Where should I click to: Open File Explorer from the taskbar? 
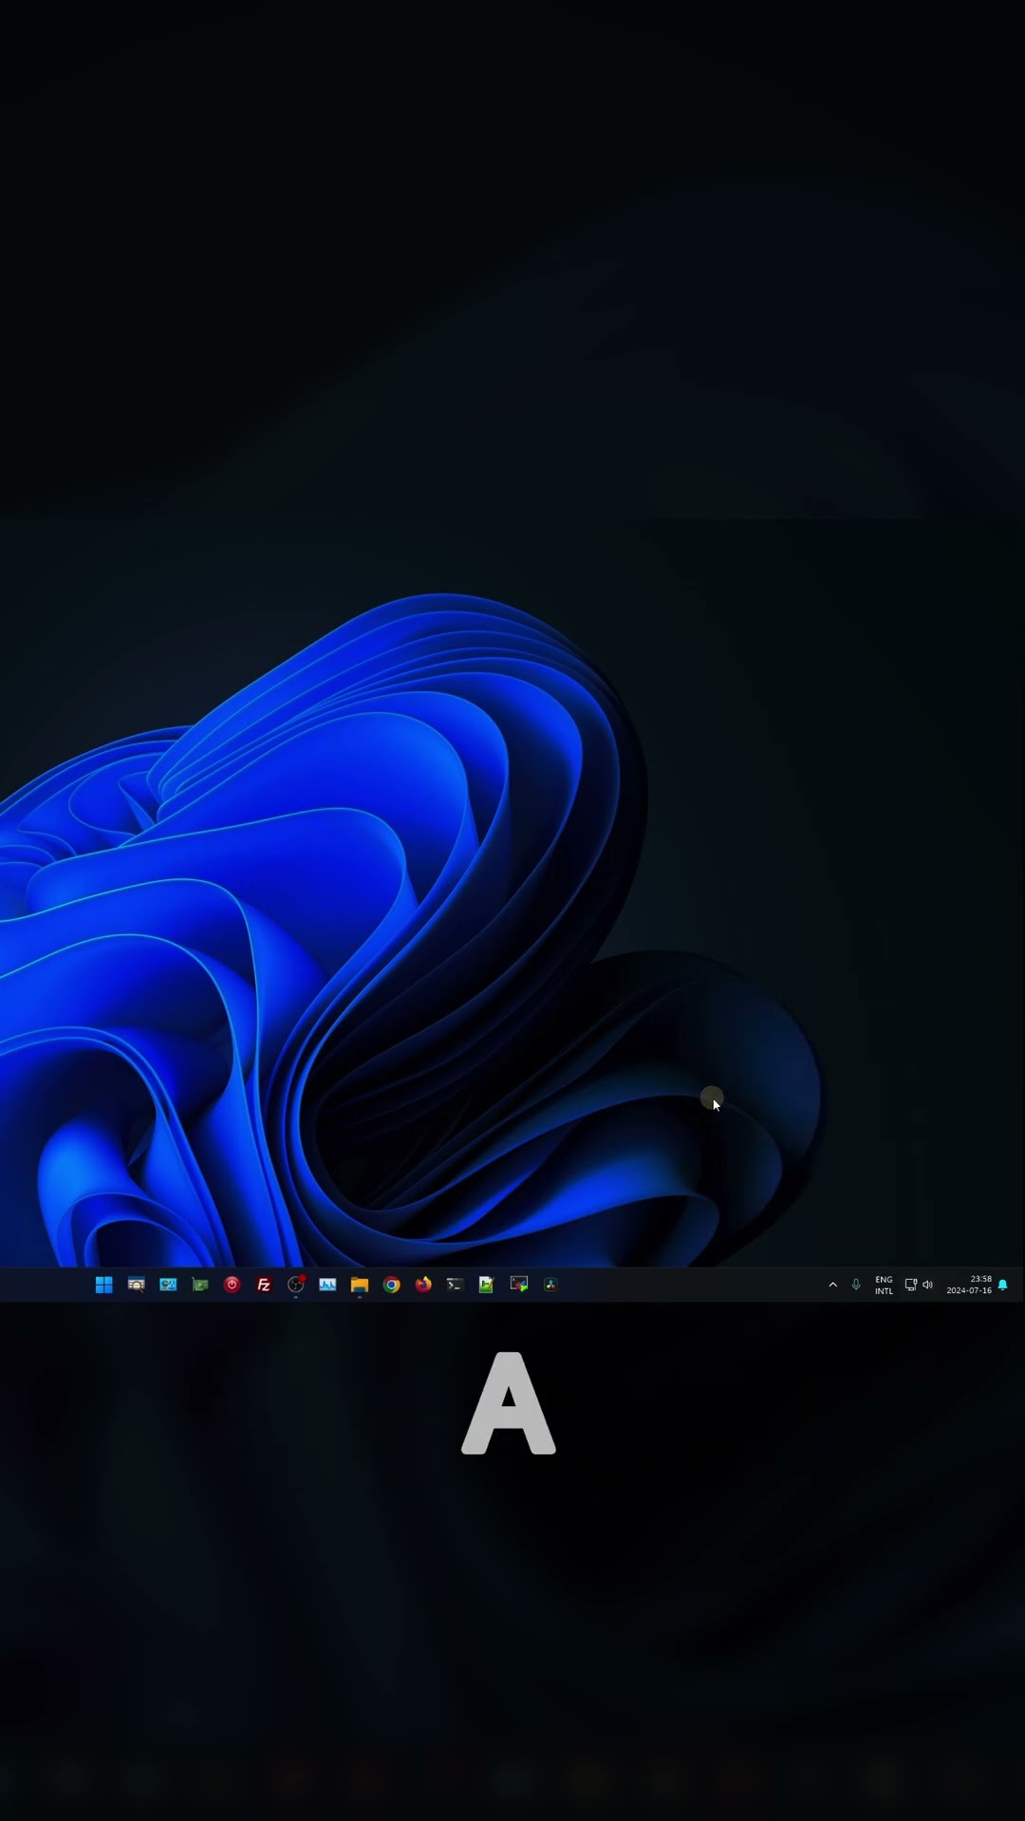360,1285
